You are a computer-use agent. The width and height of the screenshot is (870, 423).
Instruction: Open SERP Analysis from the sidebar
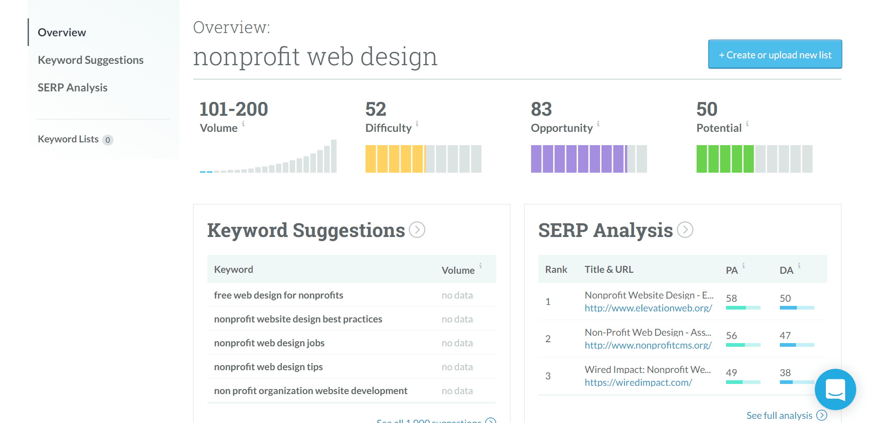pos(72,87)
